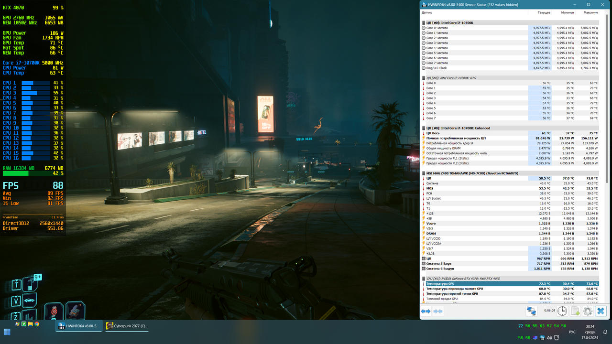
Task: Click the green 63 temperature tray icon
Action: (542, 326)
